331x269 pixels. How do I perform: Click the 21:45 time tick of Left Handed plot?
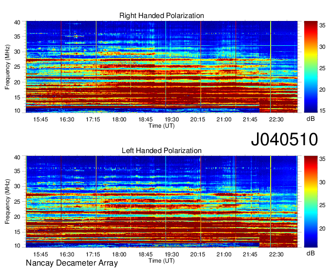250,254
